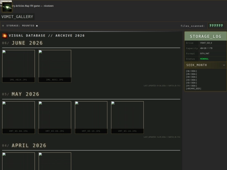Viewport: 227px width, 170px height.
Task: Follow the nicoteen back link
Action: 47,6
